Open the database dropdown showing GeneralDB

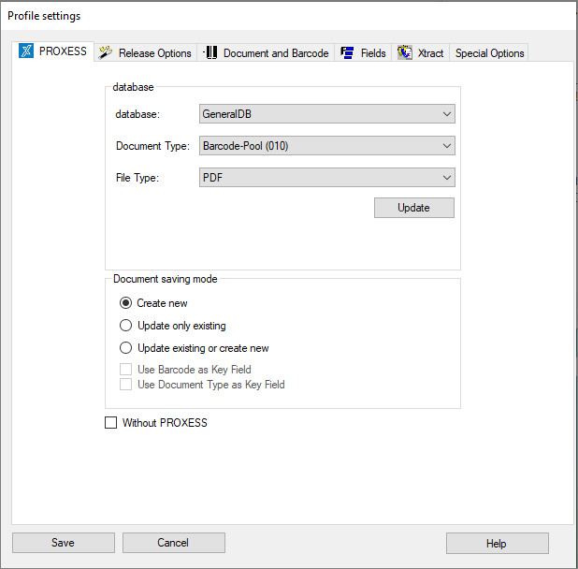327,114
